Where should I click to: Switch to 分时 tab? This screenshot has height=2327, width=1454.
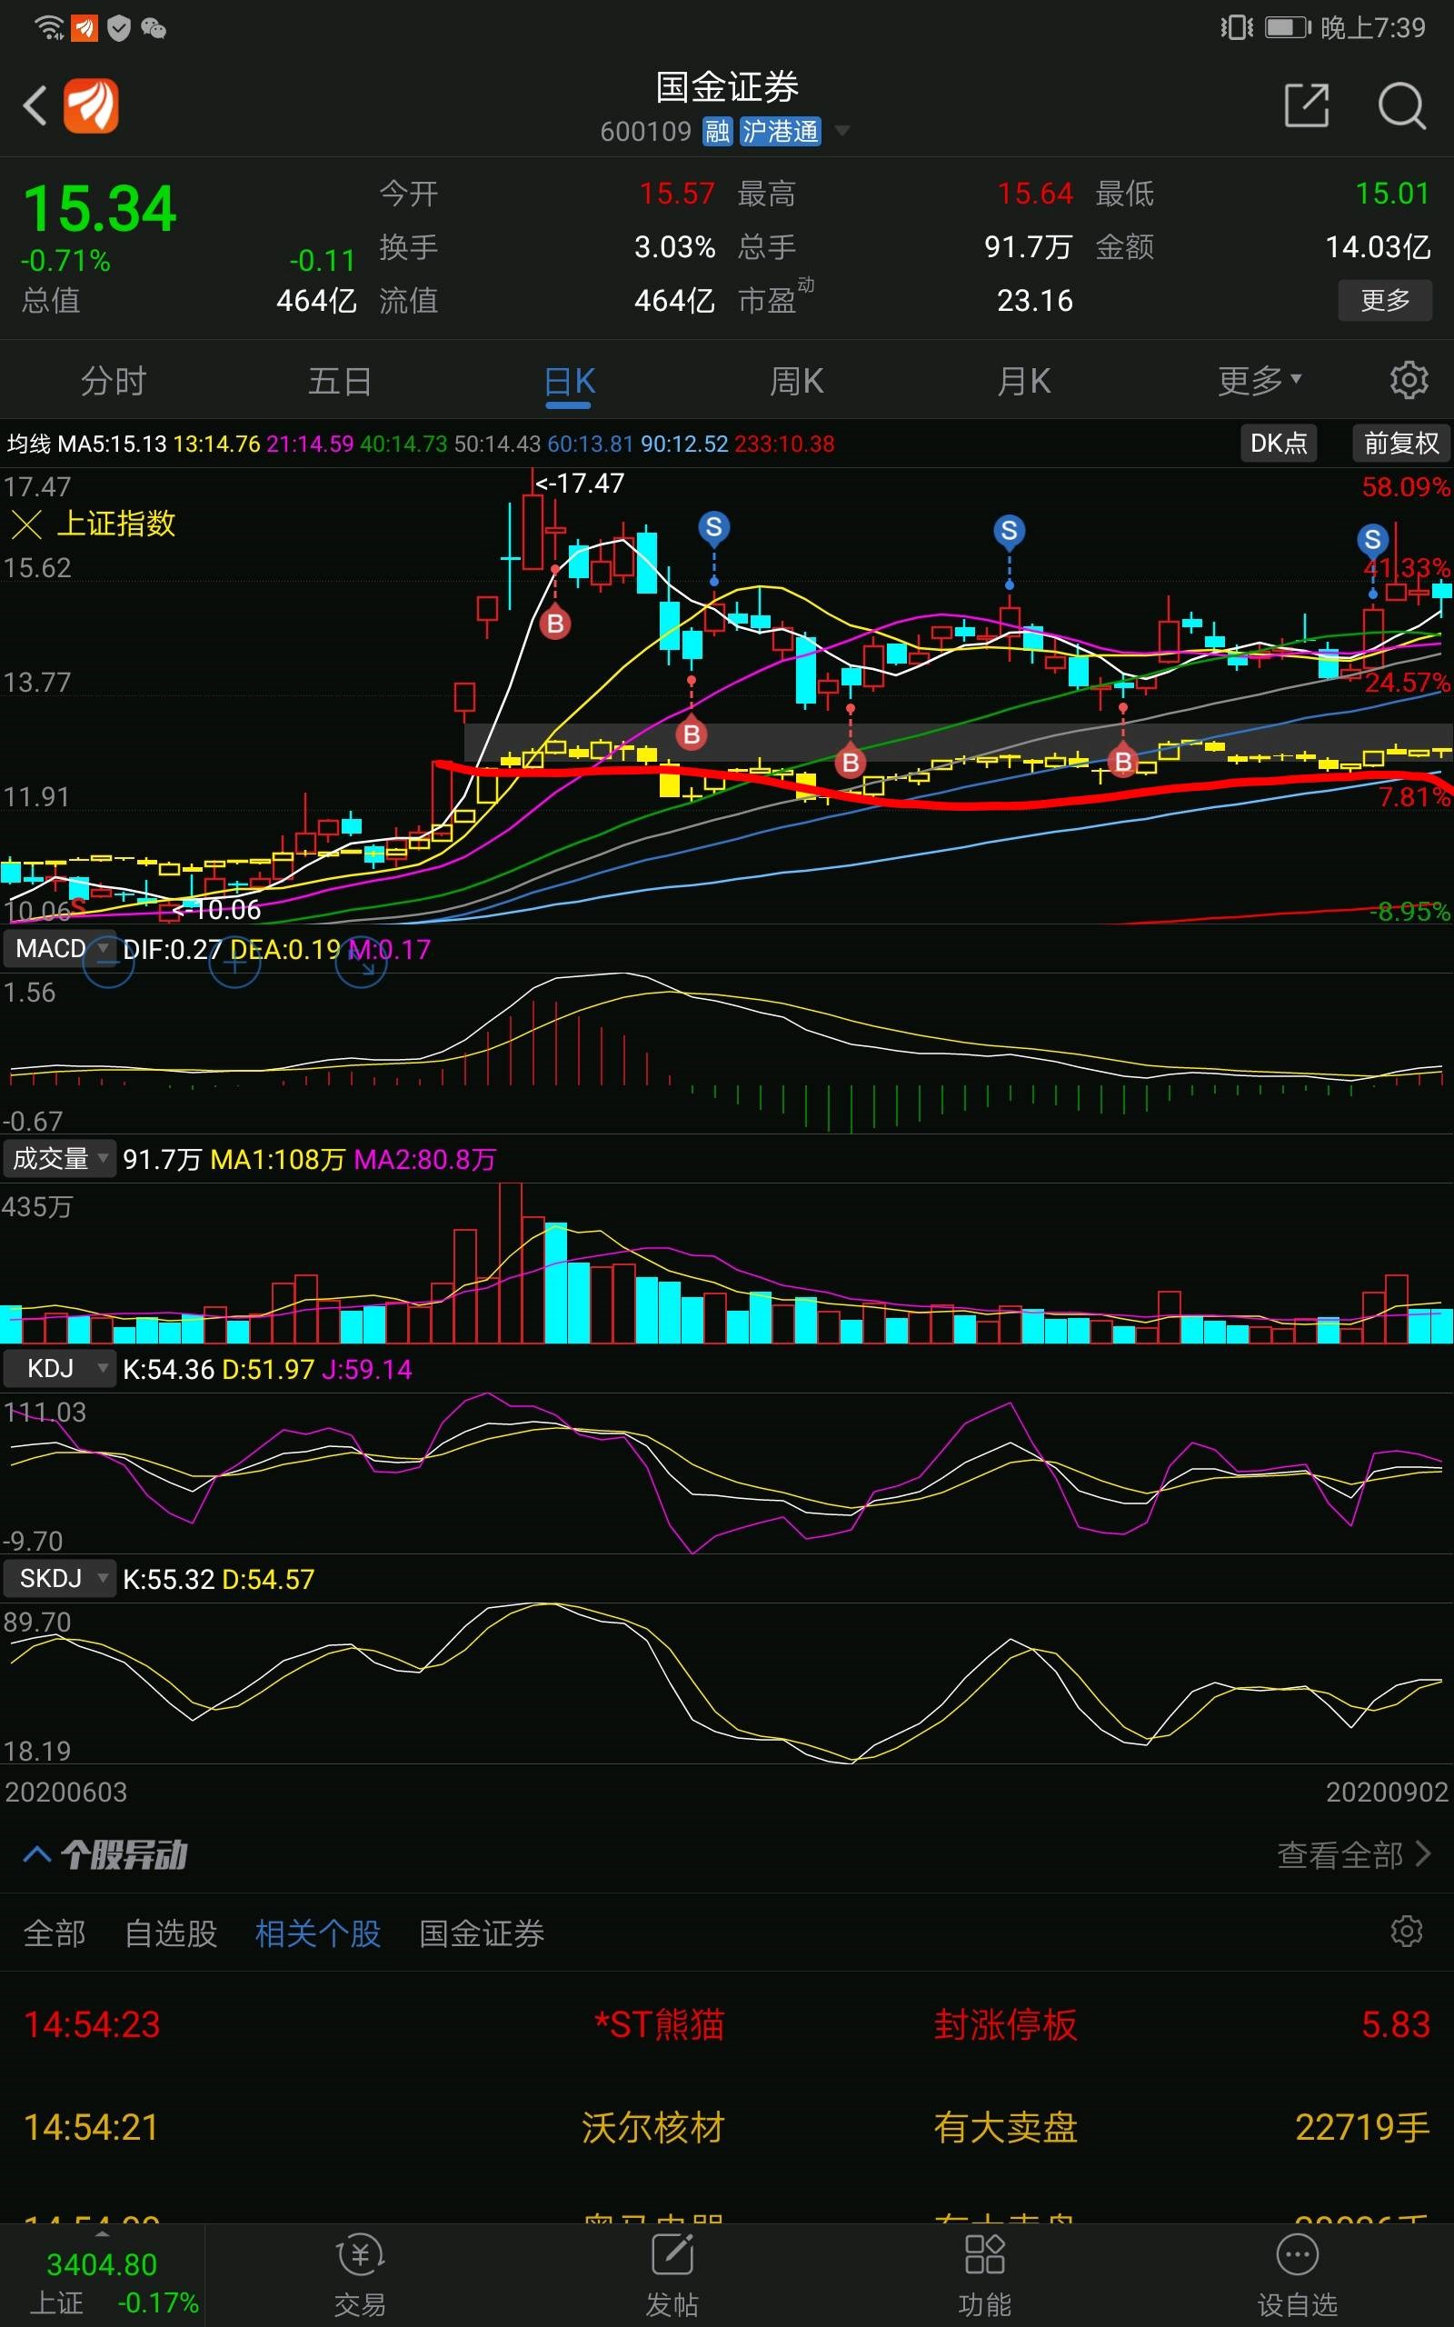tap(114, 381)
